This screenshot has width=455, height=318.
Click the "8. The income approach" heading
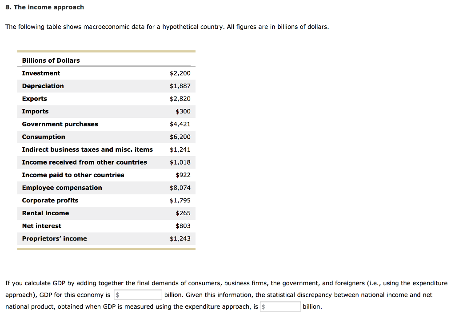click(44, 7)
